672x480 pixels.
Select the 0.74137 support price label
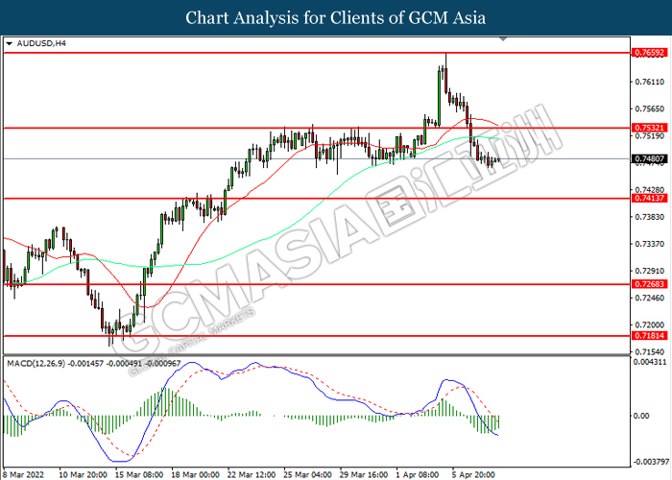coord(649,198)
